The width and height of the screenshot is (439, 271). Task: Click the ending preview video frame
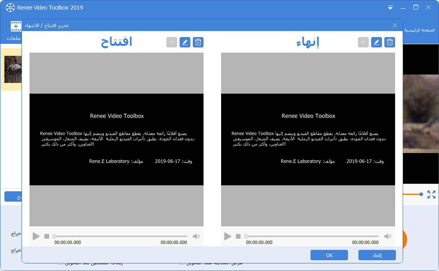pos(308,139)
